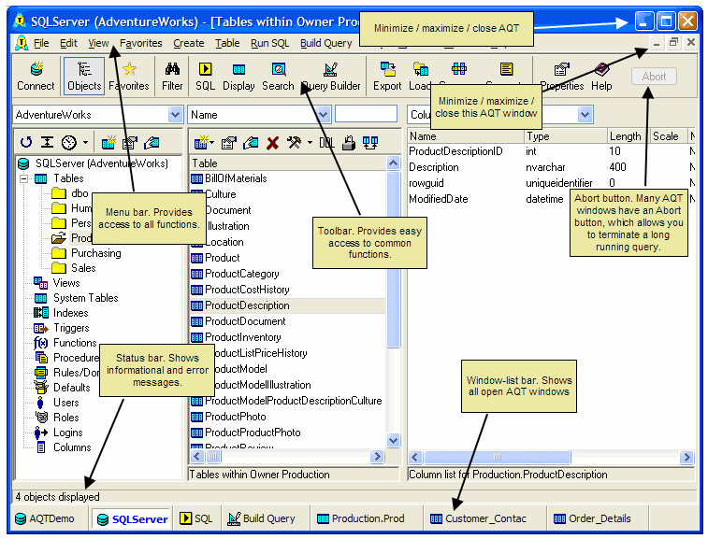Image resolution: width=708 pixels, height=539 pixels.
Task: Click the padlock icon in the table list toolbar
Action: tap(349, 143)
